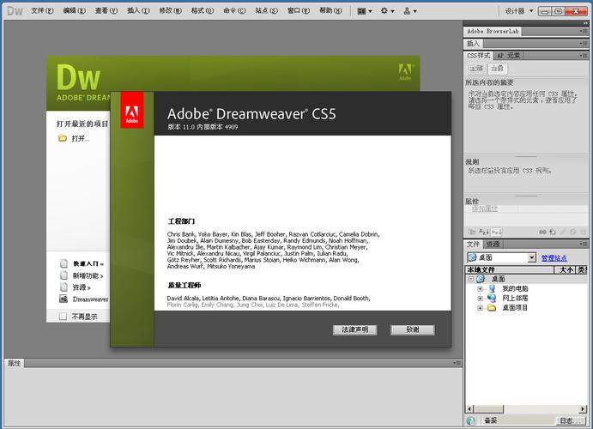Viewport: 593px width, 429px height.
Task: Click New CSS Rule icon in CSS panel
Action: pos(553,232)
